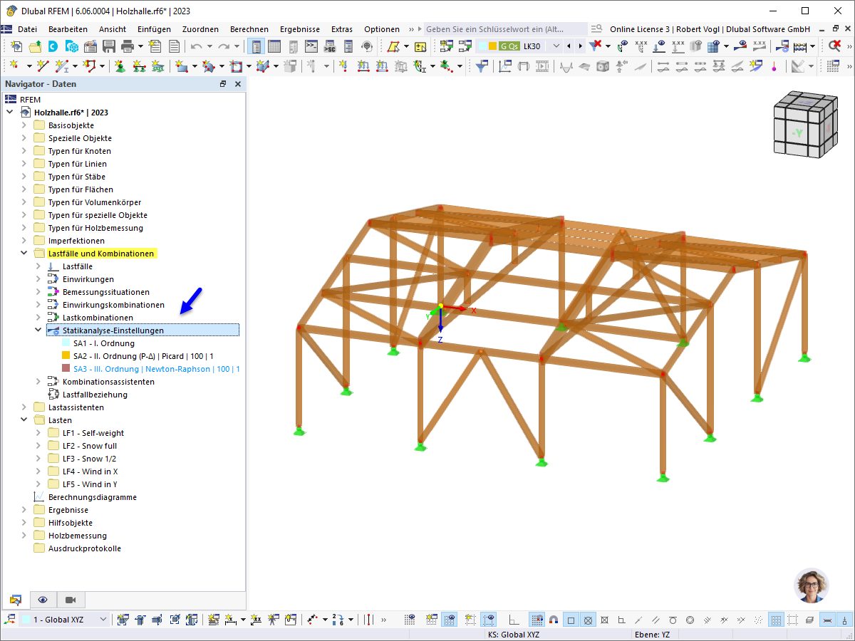Click the undo arrow icon
The height and width of the screenshot is (641, 855).
pos(196,46)
